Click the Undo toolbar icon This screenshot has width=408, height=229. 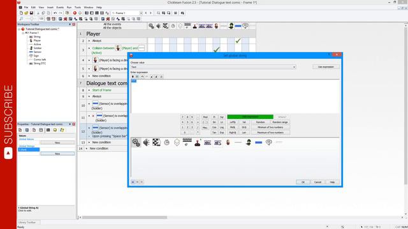tap(55, 13)
